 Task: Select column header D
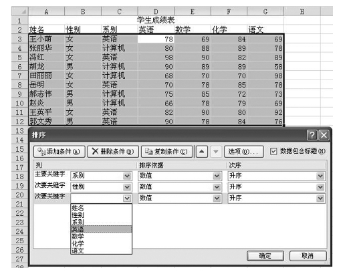[x=156, y=11]
